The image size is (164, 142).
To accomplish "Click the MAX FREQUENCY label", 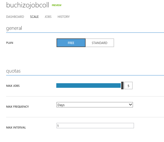I will tap(18, 107).
